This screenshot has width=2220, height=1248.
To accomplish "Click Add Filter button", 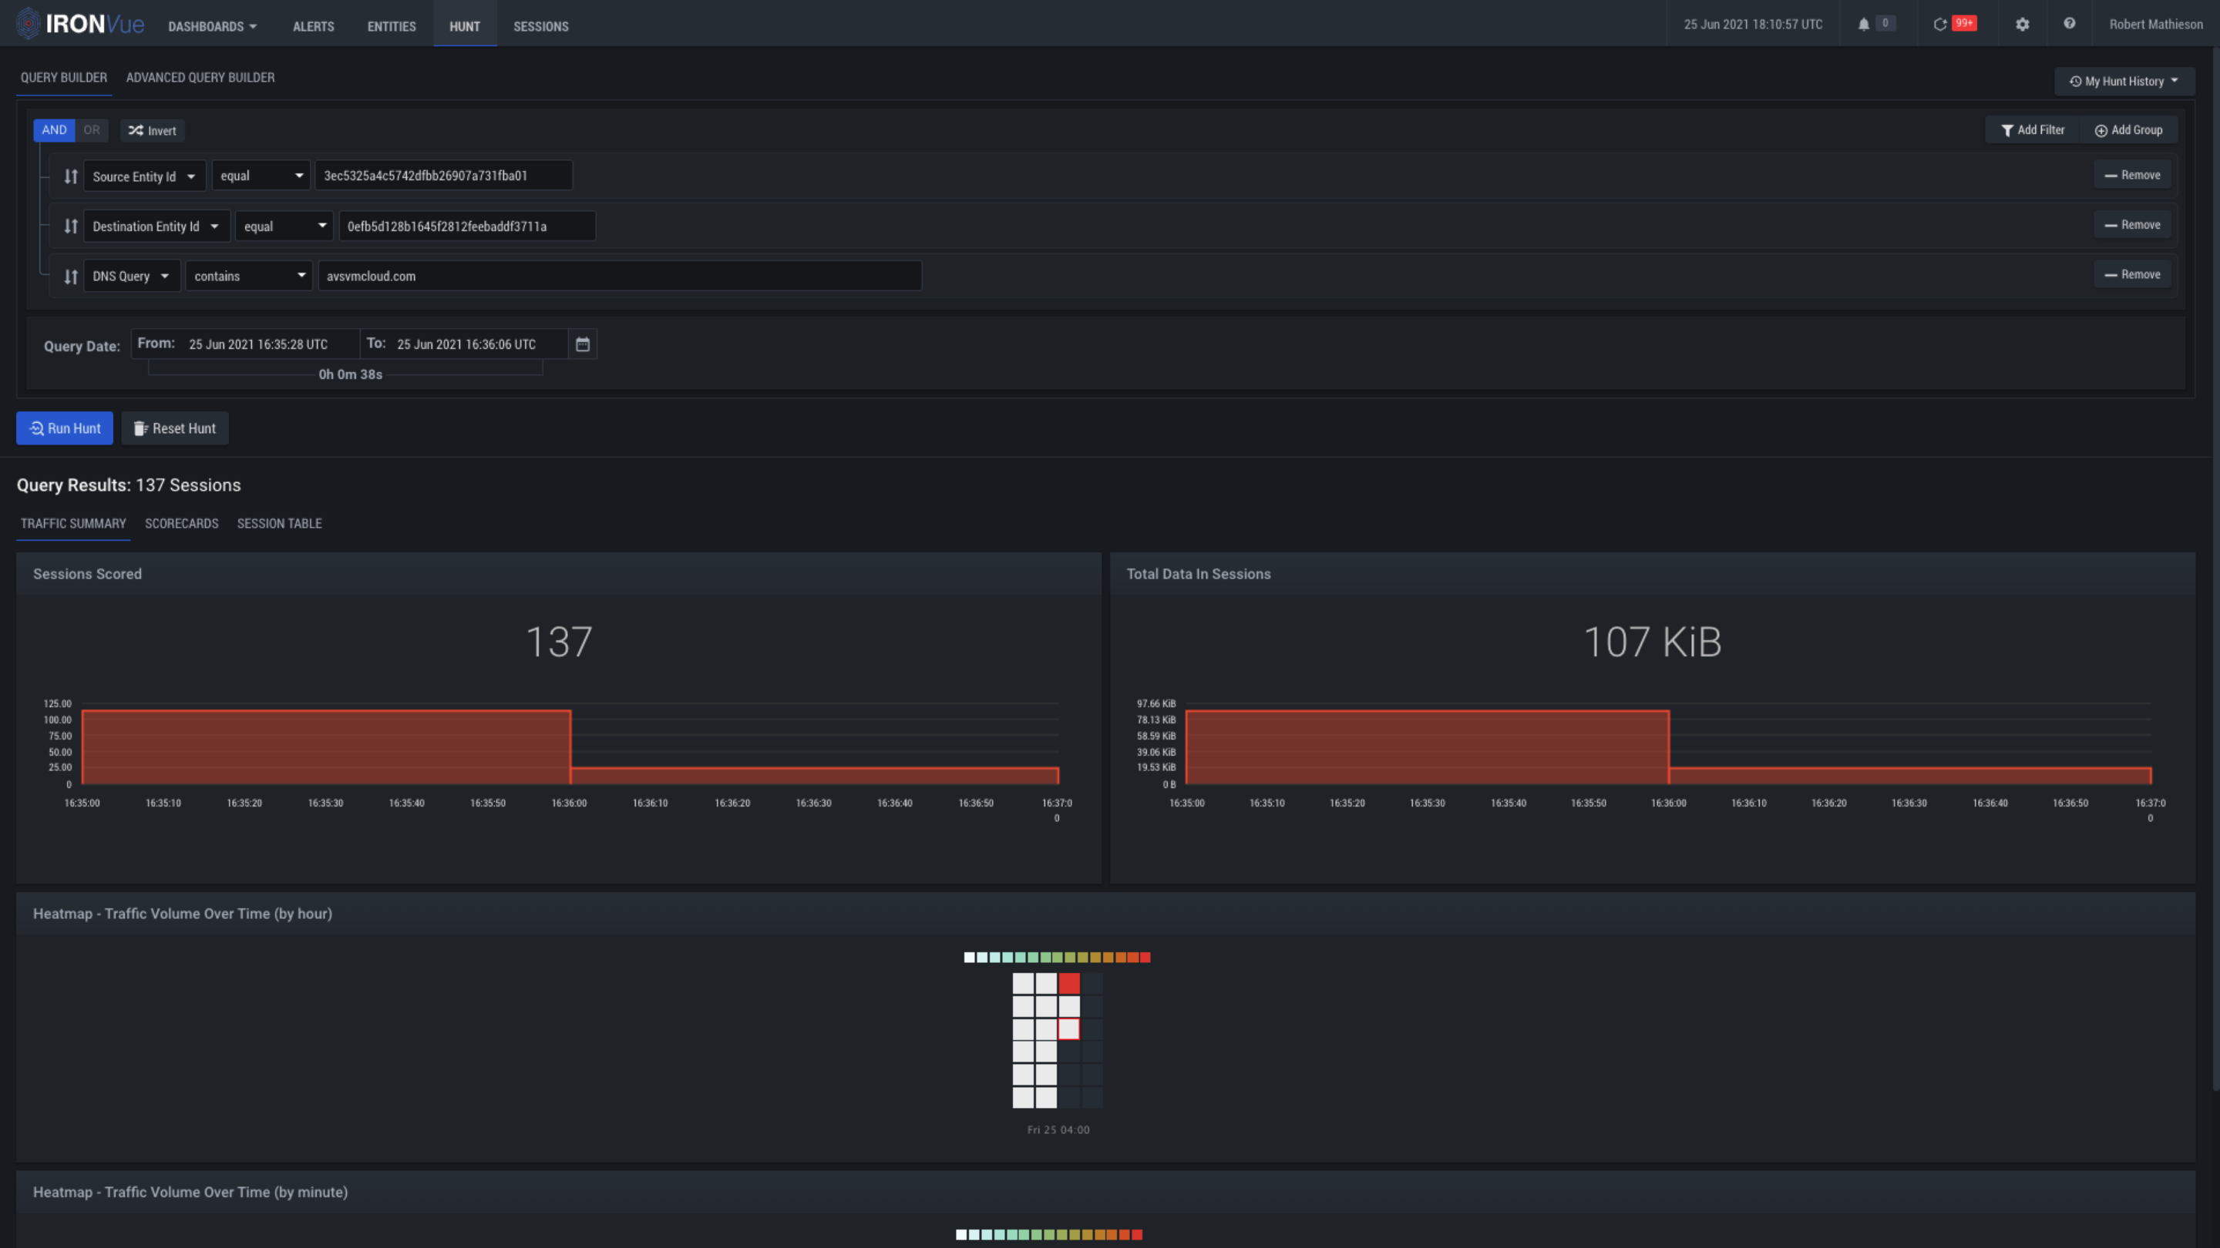I will [2032, 130].
